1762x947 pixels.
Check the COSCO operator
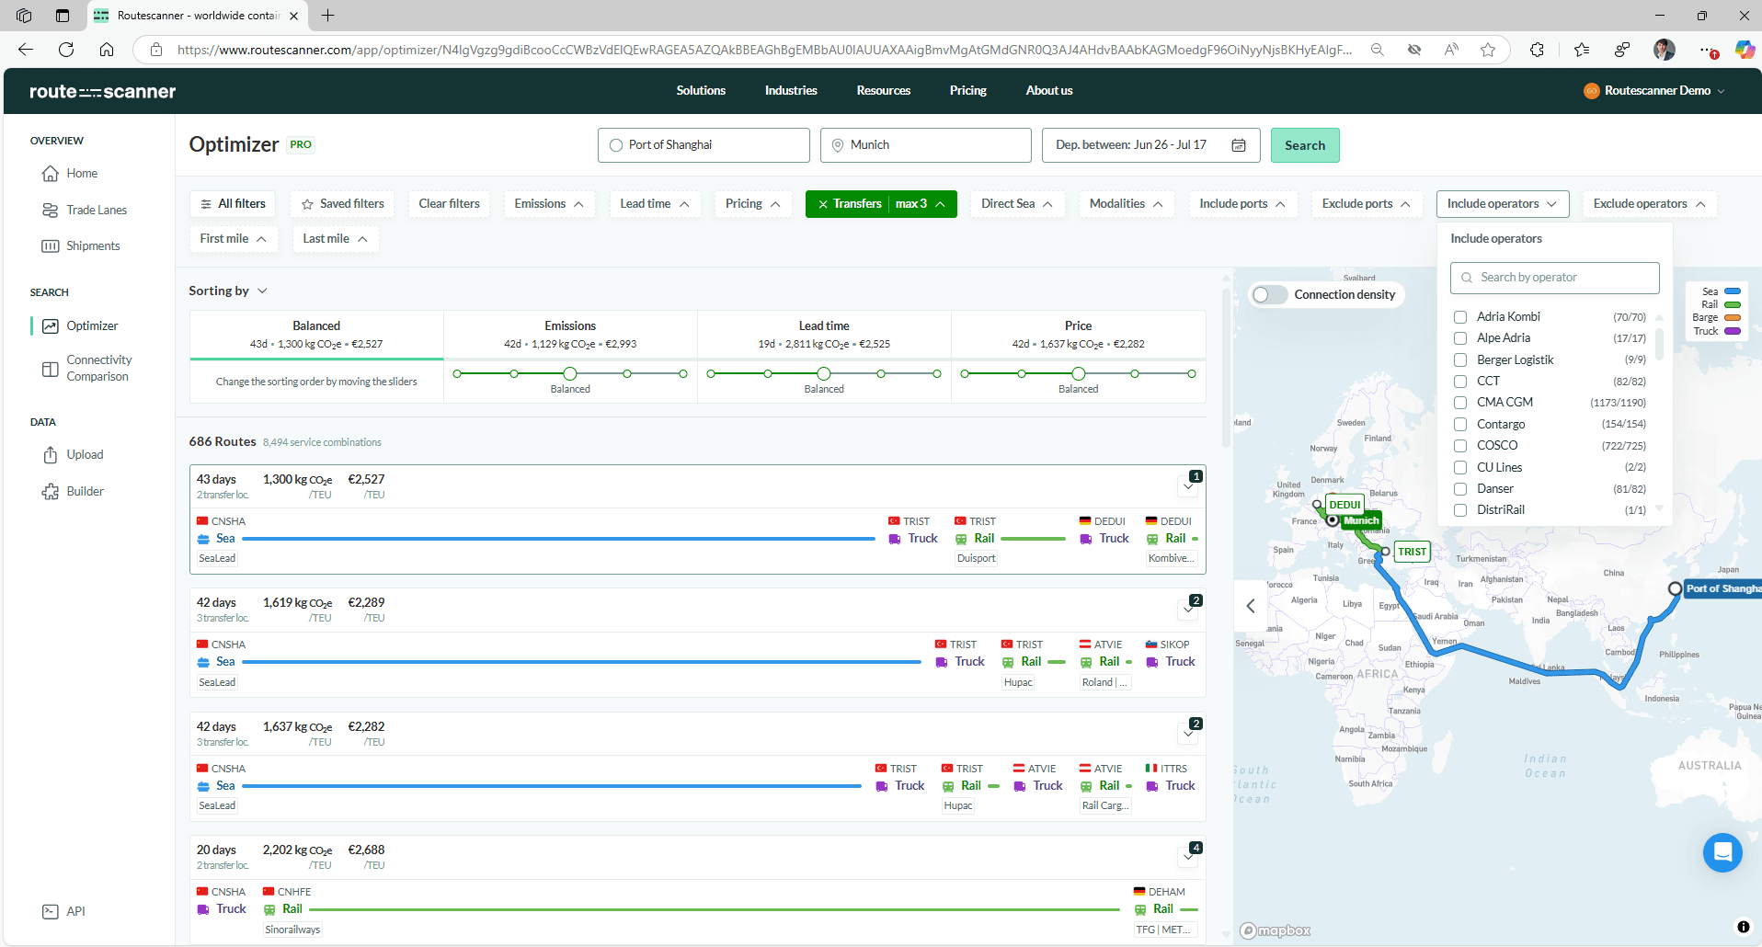coord(1459,446)
